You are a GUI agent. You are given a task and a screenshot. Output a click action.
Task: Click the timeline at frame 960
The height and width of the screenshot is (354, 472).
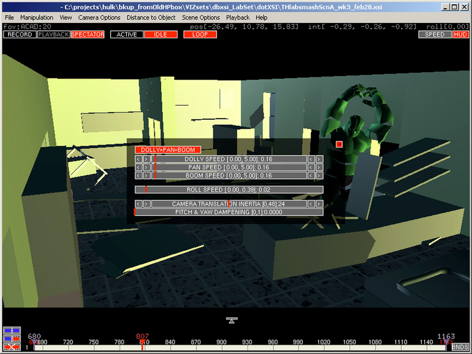pyautogui.click(x=273, y=348)
